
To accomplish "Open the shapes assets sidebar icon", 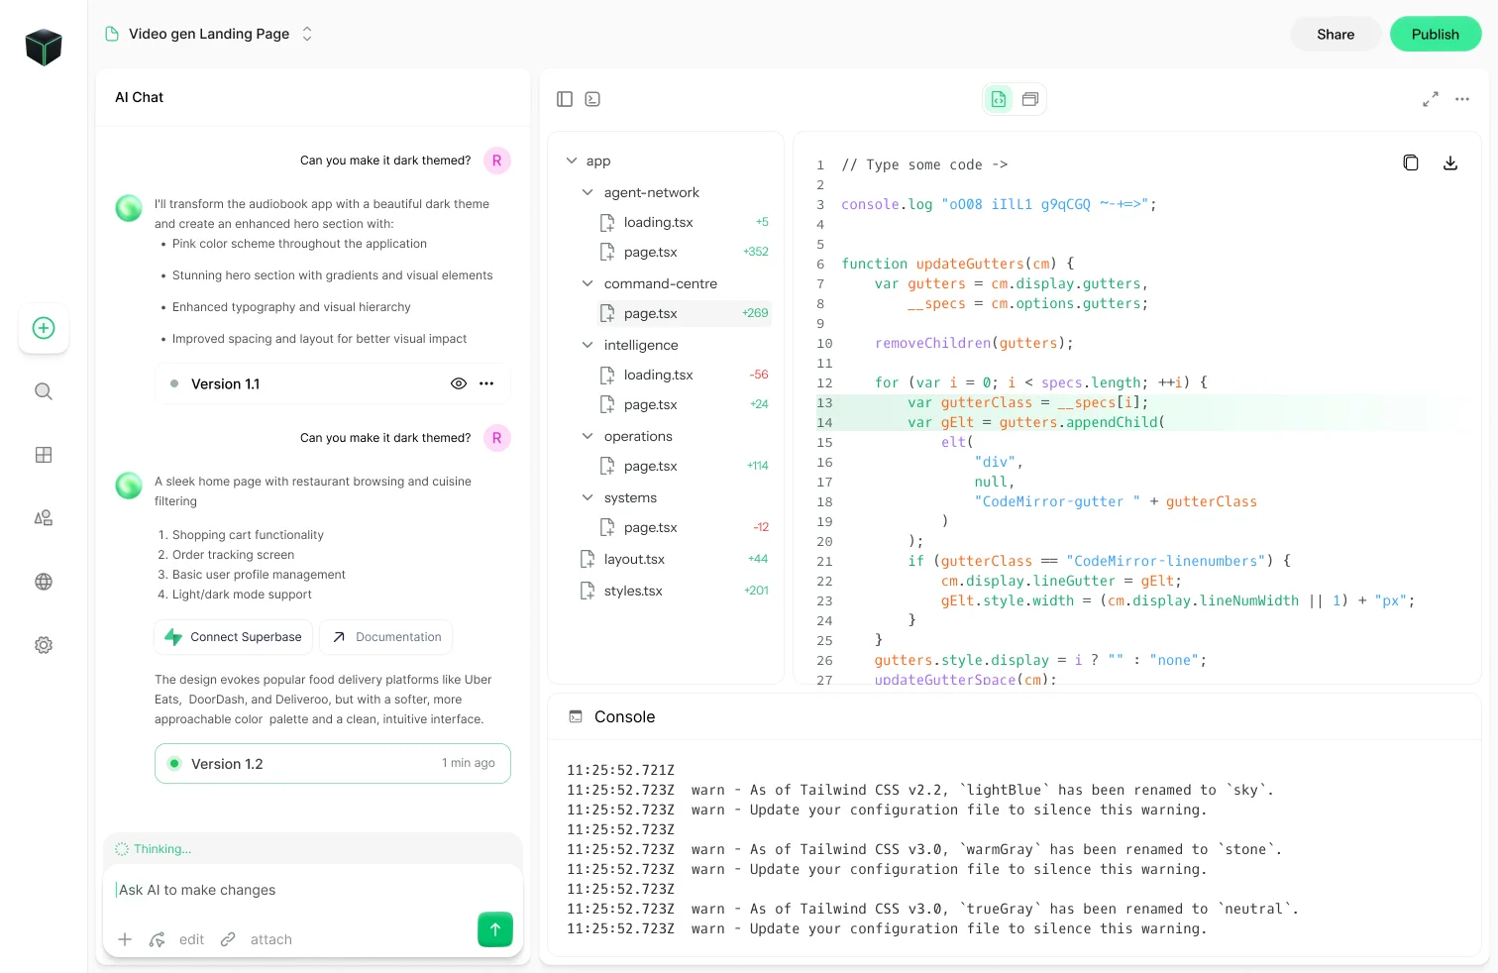I will pos(44,518).
